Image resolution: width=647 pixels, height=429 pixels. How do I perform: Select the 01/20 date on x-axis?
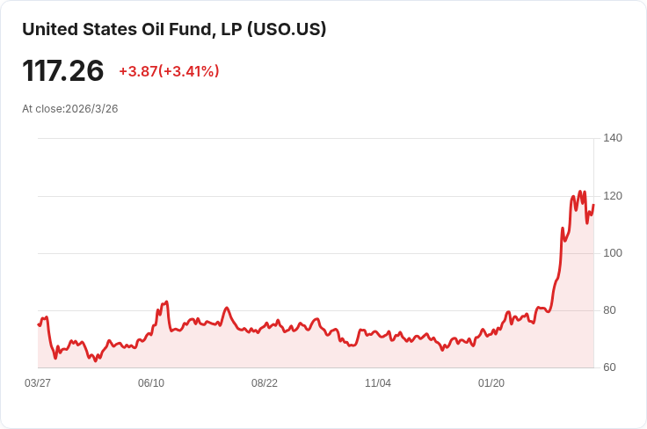coord(491,383)
